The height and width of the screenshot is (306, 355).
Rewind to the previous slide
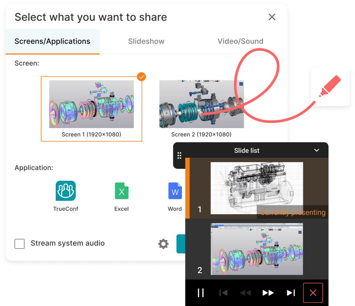pyautogui.click(x=245, y=292)
